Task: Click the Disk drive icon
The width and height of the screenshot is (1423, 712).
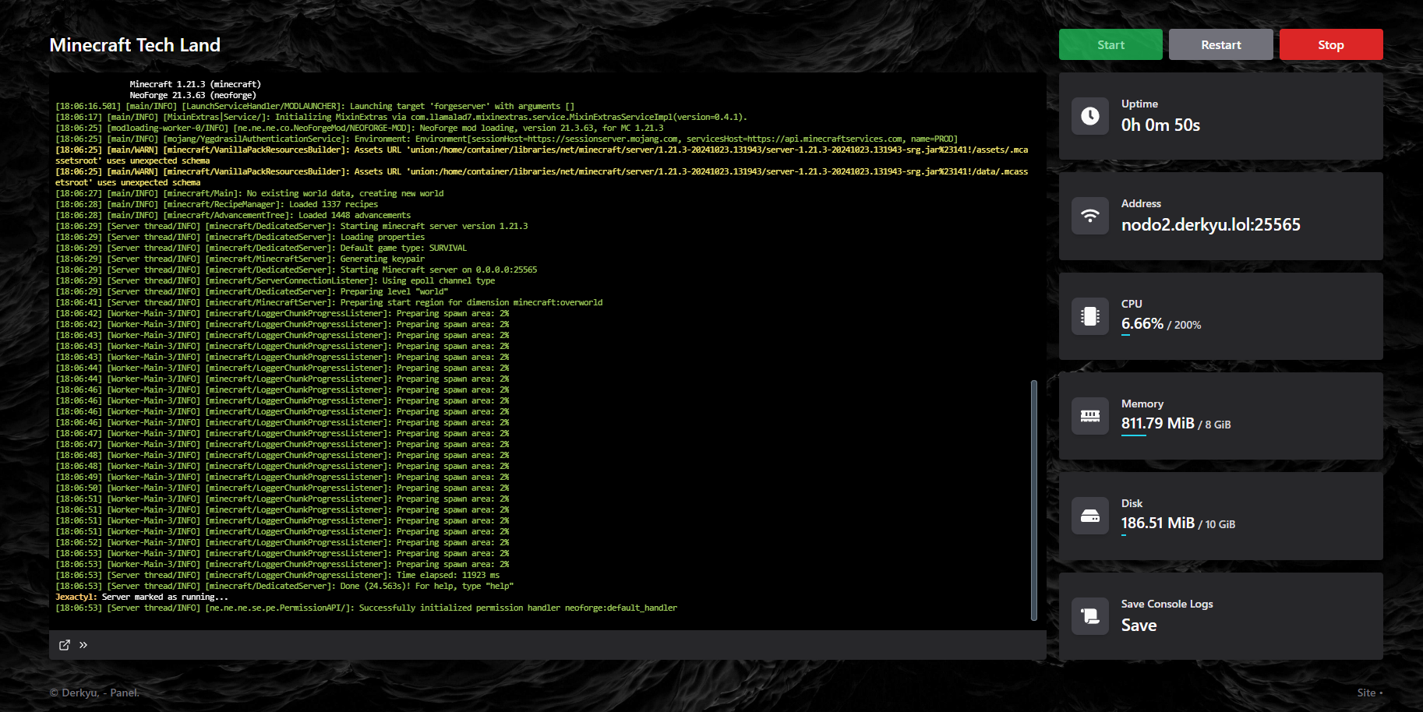Action: coord(1090,516)
